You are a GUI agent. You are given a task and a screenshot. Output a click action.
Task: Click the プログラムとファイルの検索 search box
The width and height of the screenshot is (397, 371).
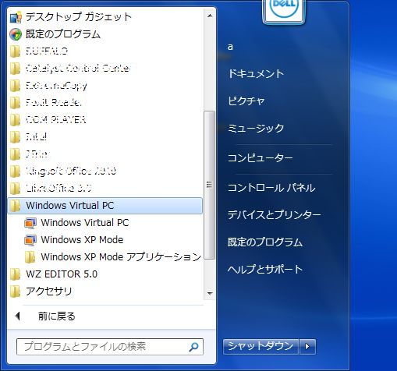110,347
